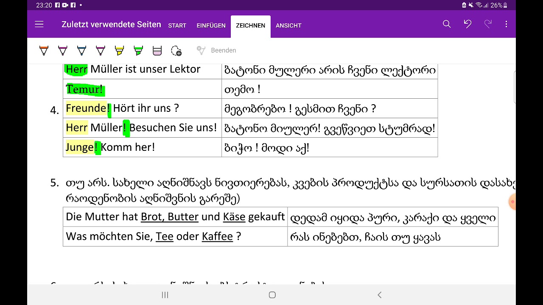Tap the 23:20 clock in status bar

[x=44, y=5]
